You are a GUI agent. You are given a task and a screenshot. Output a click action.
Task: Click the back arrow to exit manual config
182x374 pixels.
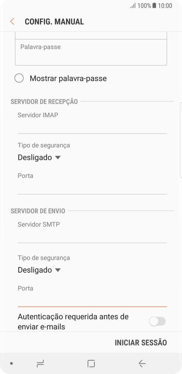pos(12,21)
